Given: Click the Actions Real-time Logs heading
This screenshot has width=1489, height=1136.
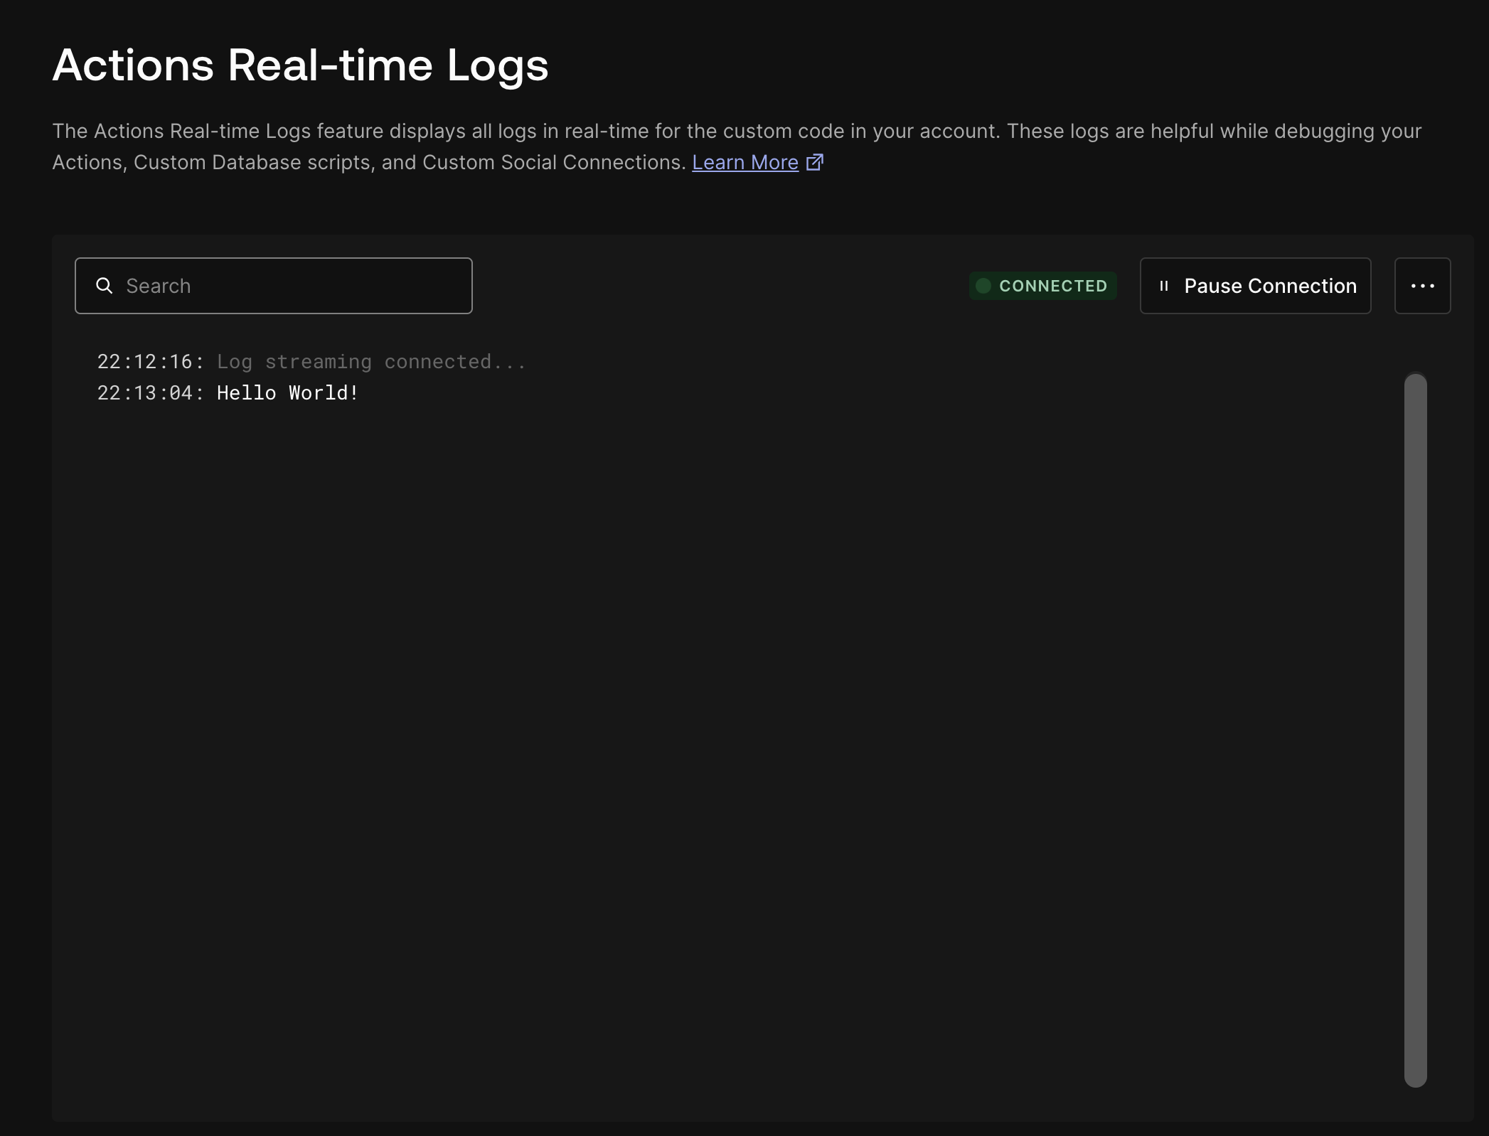Looking at the screenshot, I should click(300, 65).
